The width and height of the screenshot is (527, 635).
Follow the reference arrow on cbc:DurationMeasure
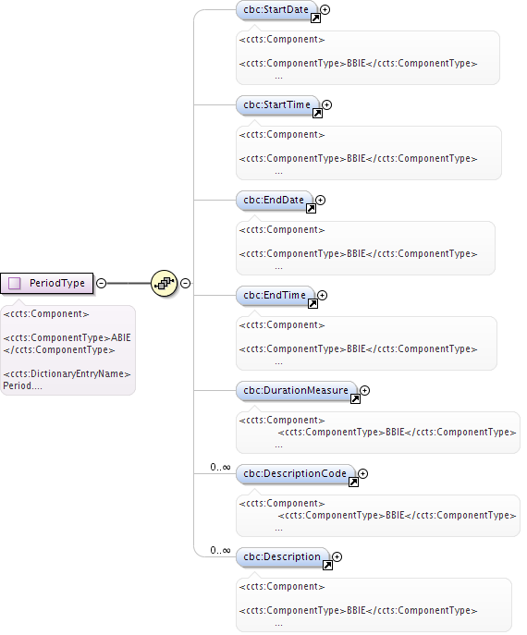click(355, 398)
